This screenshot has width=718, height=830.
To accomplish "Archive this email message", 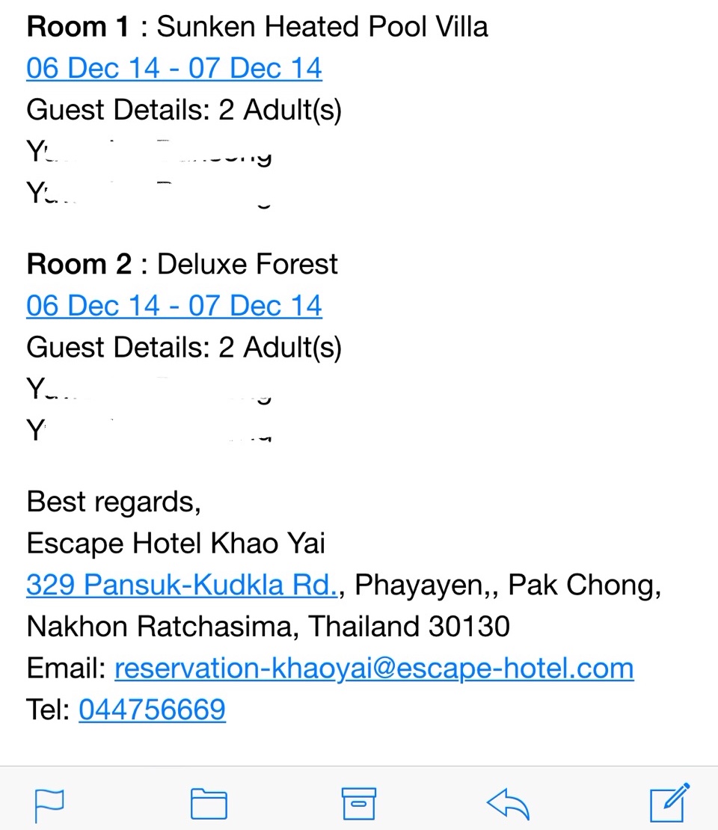I will (358, 804).
